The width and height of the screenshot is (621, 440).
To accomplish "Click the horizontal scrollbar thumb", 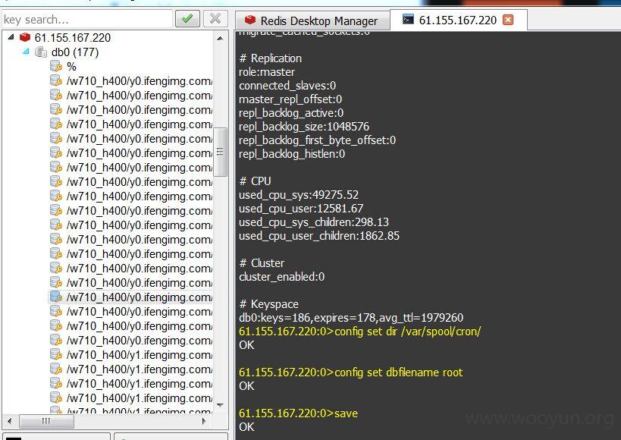I will point(46,421).
